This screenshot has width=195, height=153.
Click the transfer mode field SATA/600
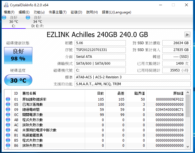click(100, 64)
